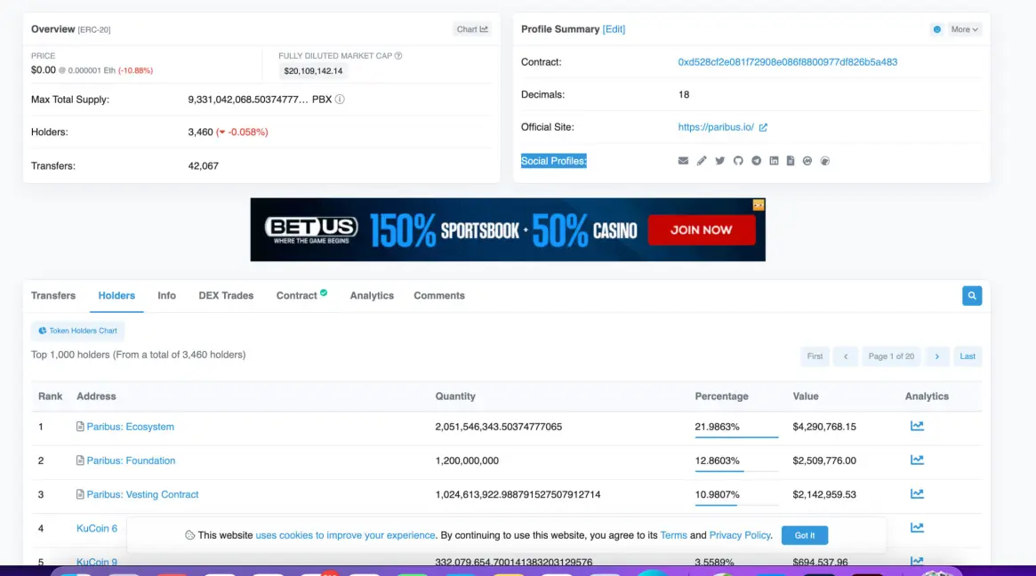Image resolution: width=1036 pixels, height=576 pixels.
Task: Switch to the Contract tab
Action: [301, 295]
